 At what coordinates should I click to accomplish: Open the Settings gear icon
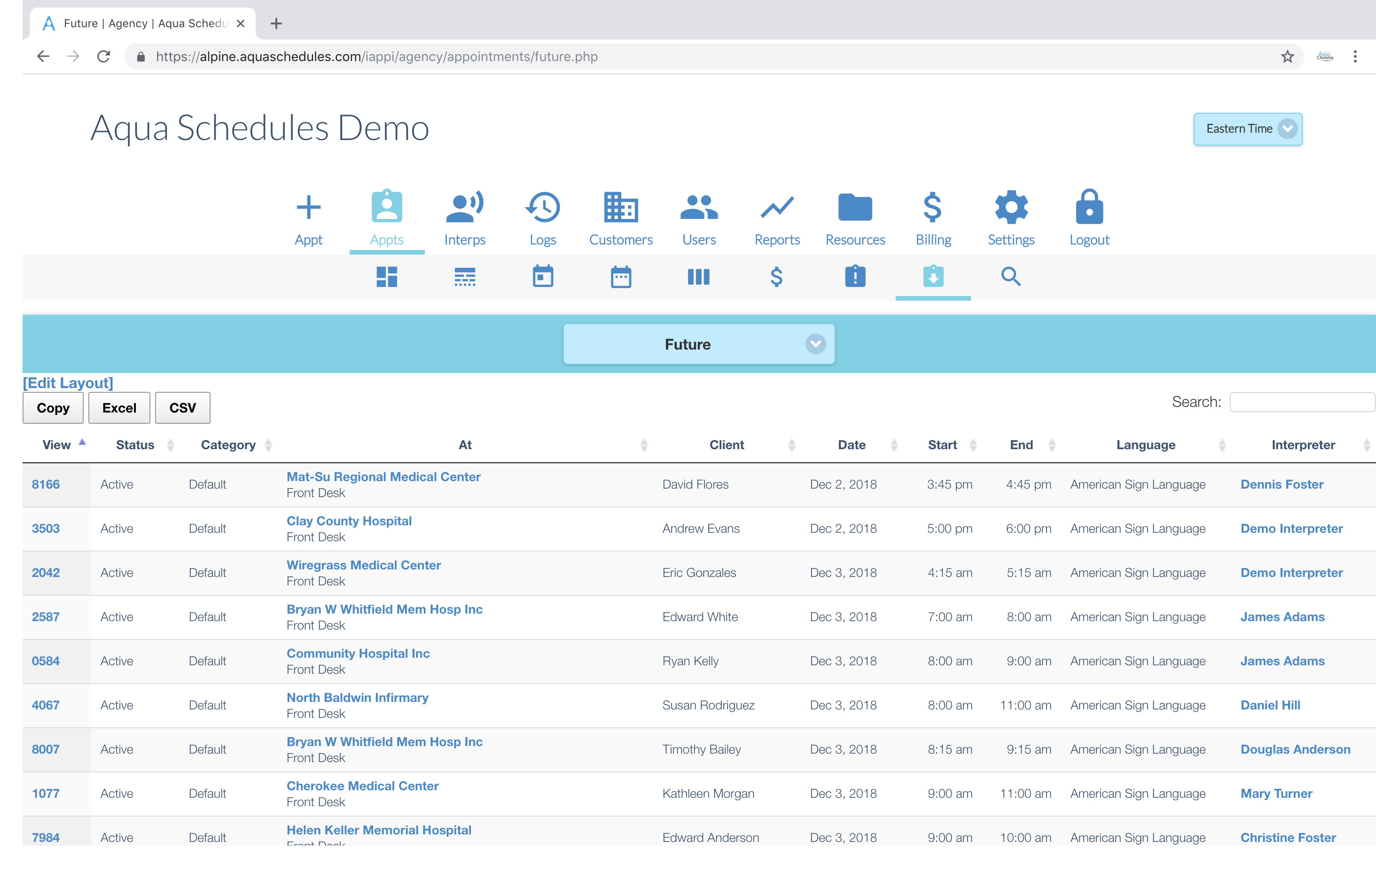pyautogui.click(x=1011, y=207)
